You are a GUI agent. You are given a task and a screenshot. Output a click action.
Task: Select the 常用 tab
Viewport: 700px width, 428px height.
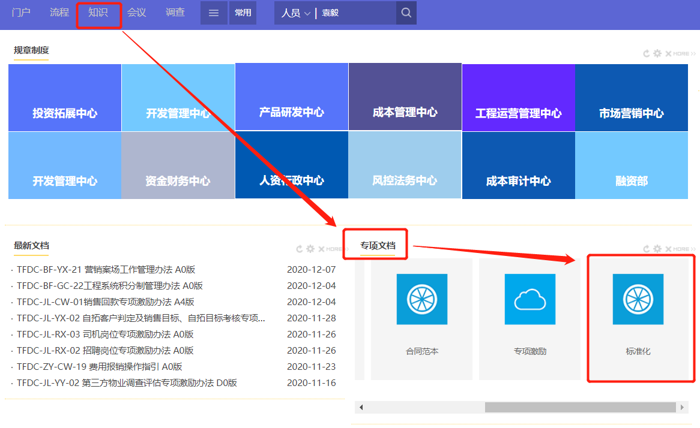tap(243, 13)
